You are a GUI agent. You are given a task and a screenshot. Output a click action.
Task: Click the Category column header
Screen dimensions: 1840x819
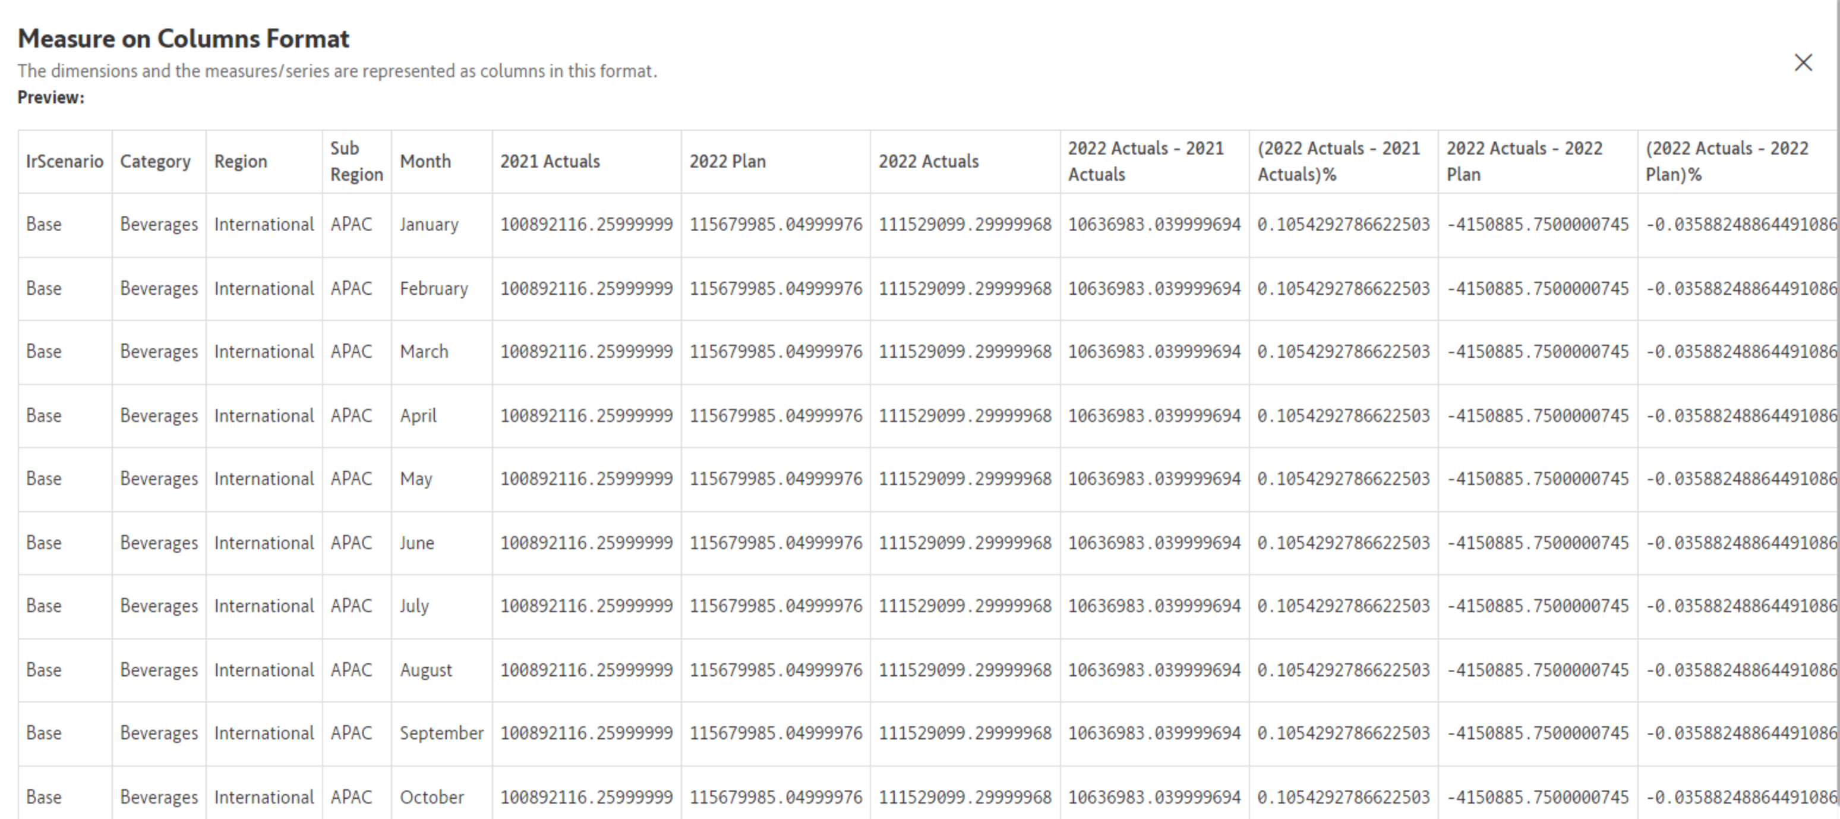click(x=155, y=162)
